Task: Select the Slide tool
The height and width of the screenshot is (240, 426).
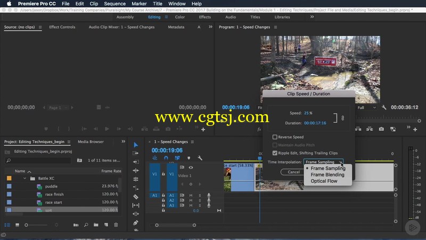Action: click(136, 214)
